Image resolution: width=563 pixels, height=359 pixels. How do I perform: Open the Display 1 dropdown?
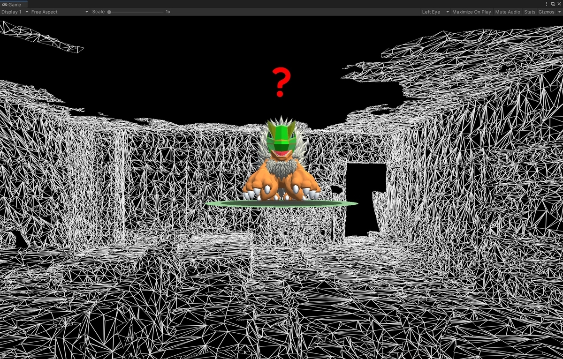[x=15, y=12]
